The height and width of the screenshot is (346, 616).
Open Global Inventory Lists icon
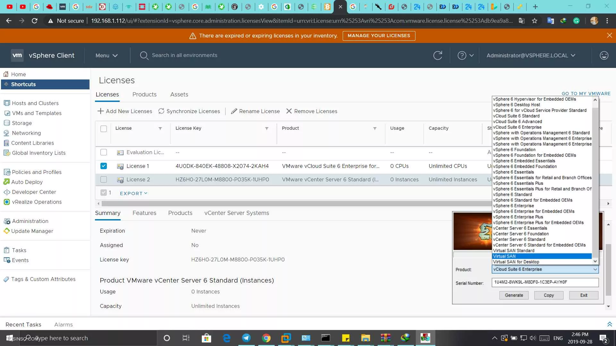coord(7,153)
